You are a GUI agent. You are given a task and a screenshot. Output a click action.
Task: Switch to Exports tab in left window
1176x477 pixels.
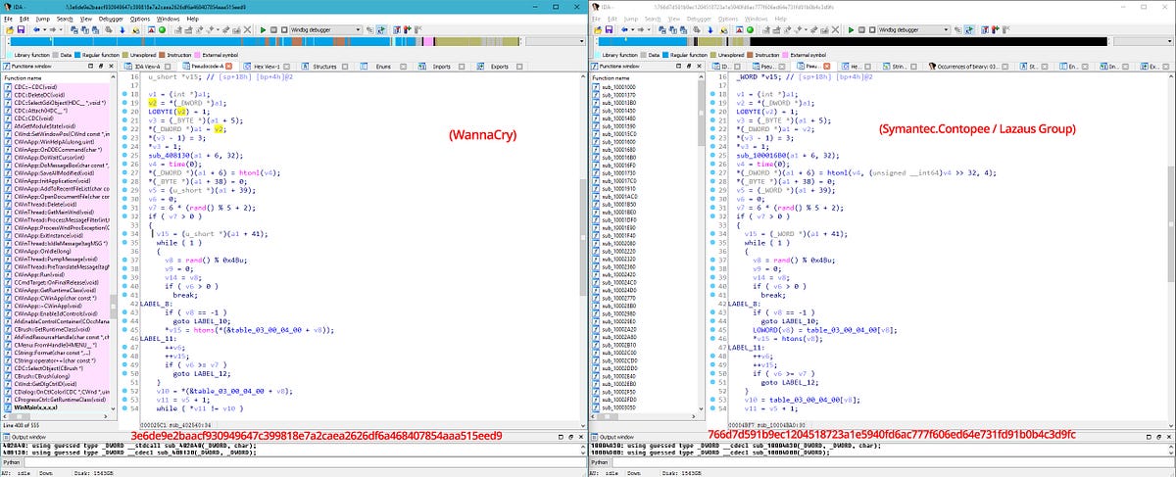click(x=500, y=67)
